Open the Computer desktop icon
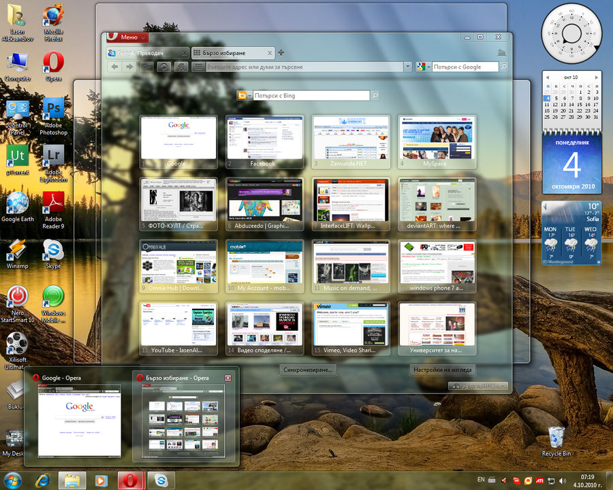This screenshot has height=490, width=613. (17, 67)
